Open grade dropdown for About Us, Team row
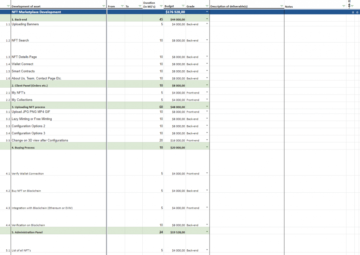Image resolution: width=360 pixels, height=255 pixels. [207, 78]
